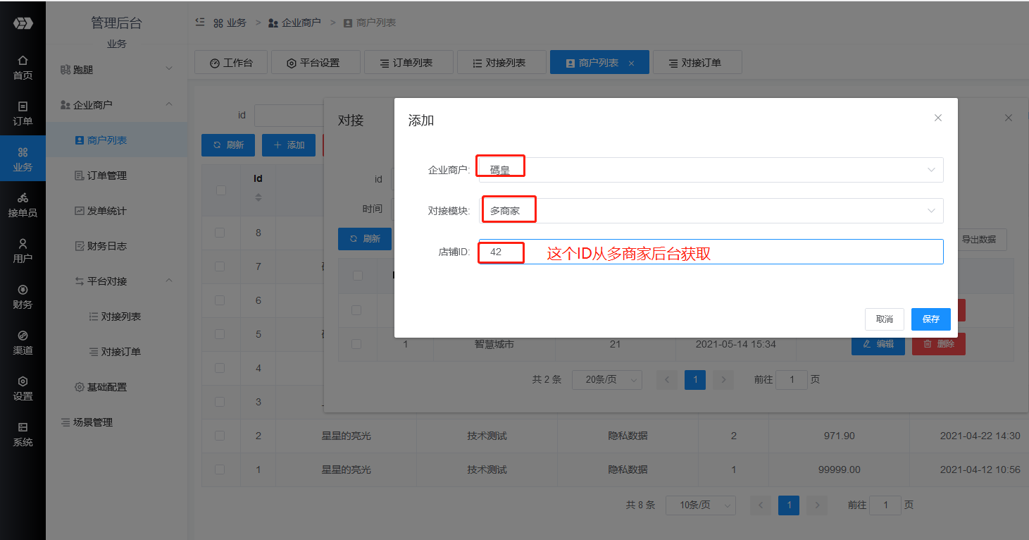
Task: Open the 企业商户 dropdown in dialog
Action: point(711,170)
